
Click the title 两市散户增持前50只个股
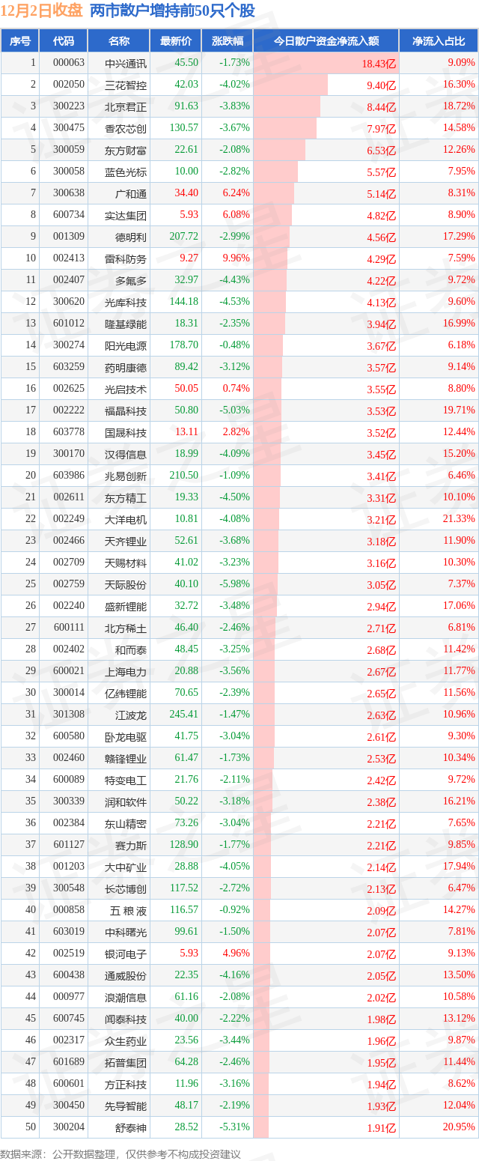171,11
